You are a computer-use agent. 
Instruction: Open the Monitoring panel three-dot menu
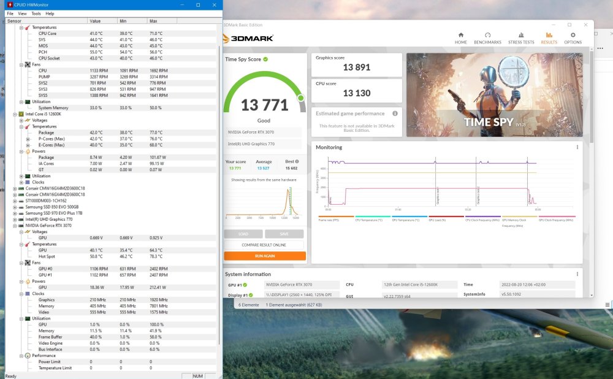577,147
